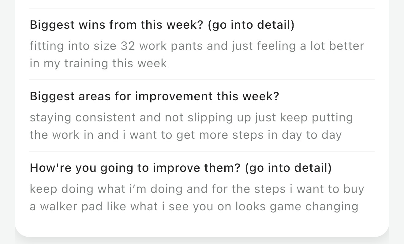This screenshot has width=404, height=244.
Task: Click the divider line above "Biggest areas for improvement"
Action: (202, 79)
